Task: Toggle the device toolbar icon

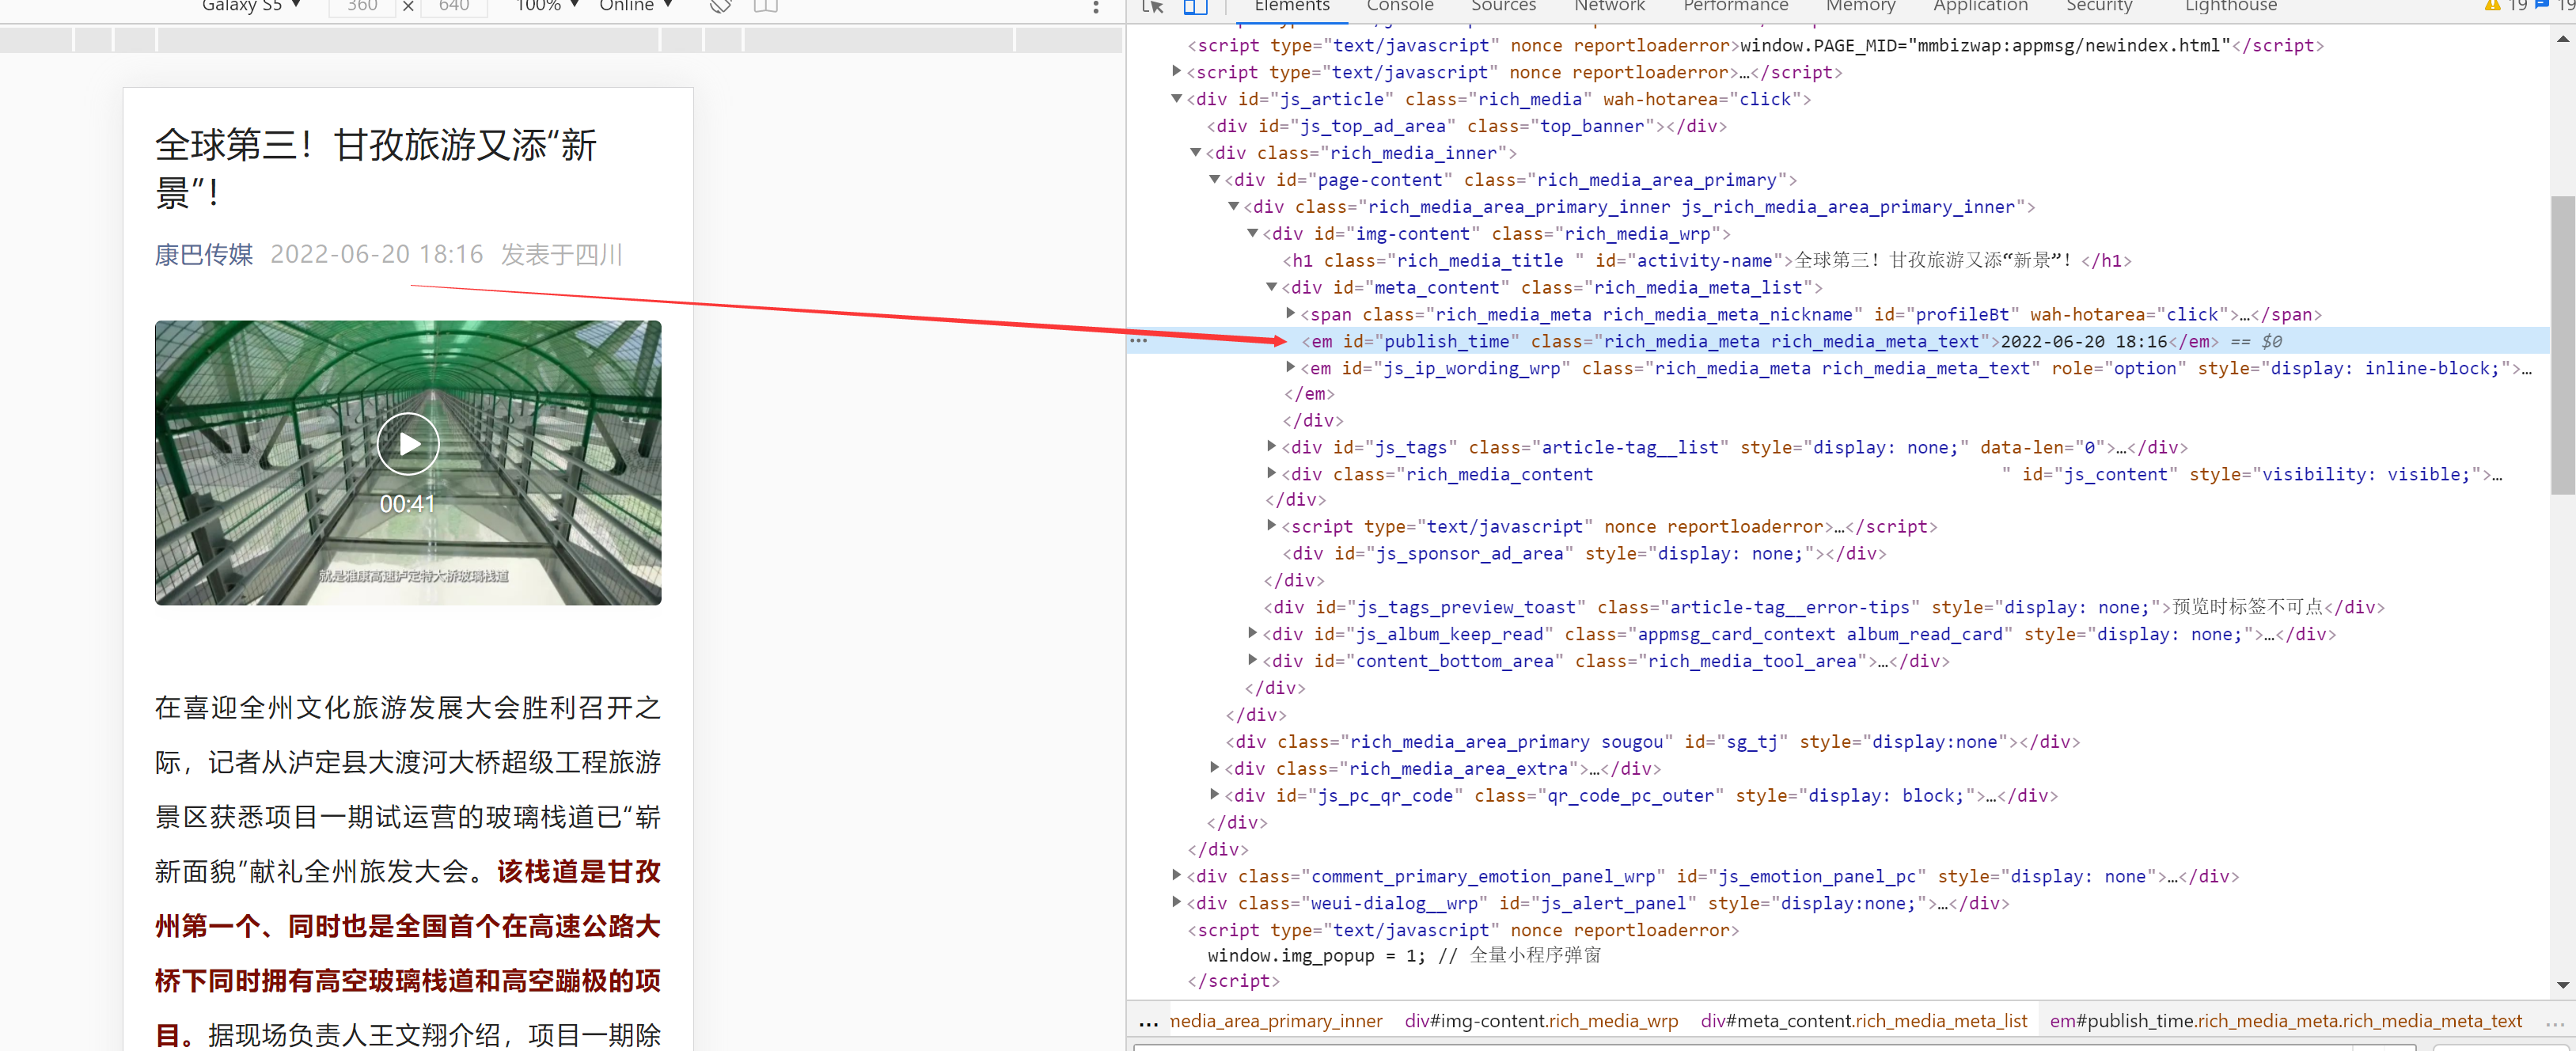Action: click(x=1195, y=6)
